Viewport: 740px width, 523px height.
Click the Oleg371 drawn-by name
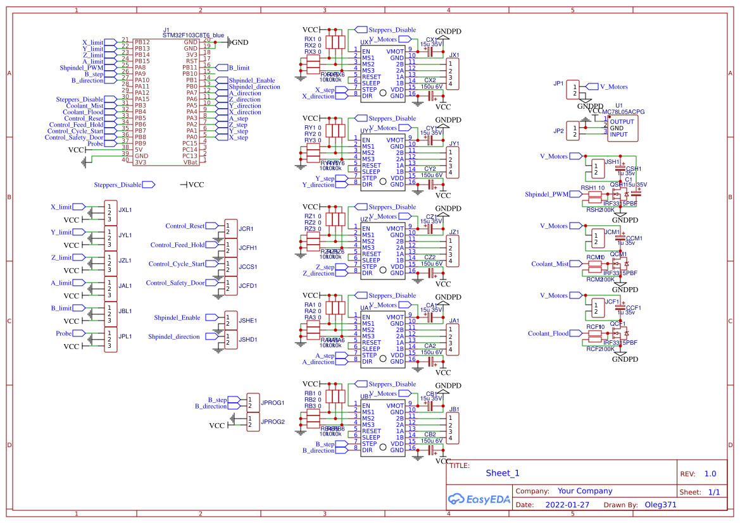pyautogui.click(x=661, y=504)
